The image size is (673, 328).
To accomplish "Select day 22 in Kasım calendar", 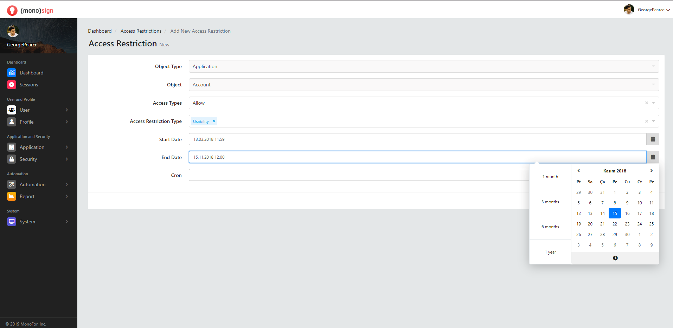I will tap(615, 224).
